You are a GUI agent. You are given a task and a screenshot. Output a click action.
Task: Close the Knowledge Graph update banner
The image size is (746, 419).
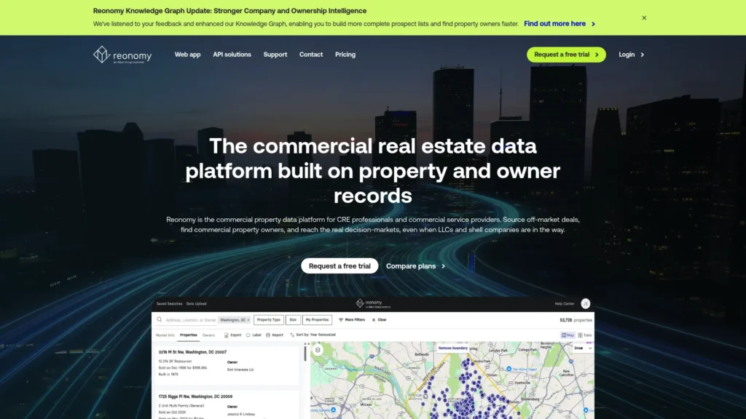click(x=644, y=18)
